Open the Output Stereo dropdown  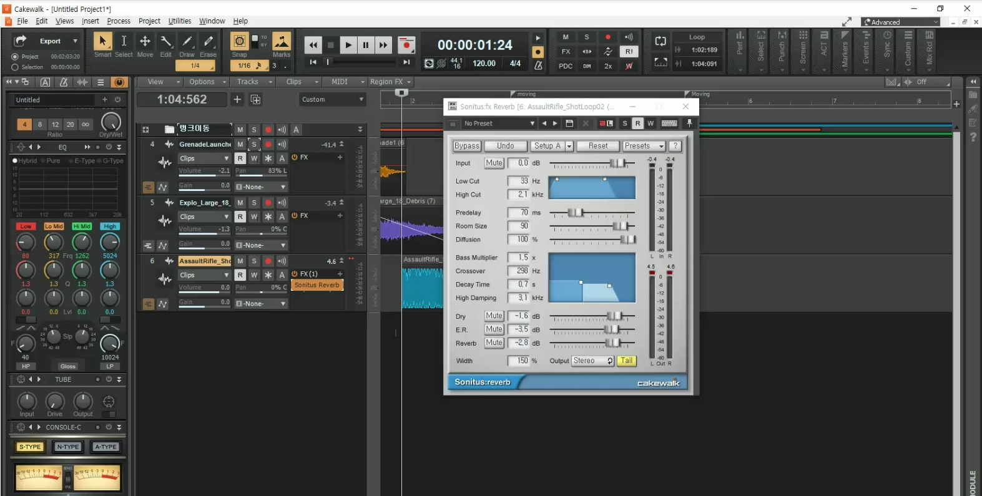coord(592,361)
